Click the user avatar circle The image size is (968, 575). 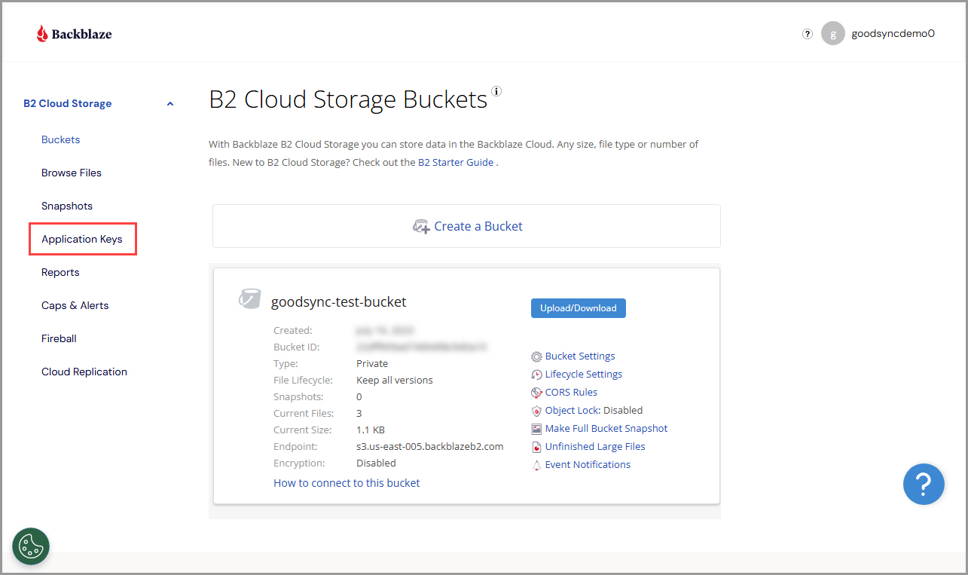[x=832, y=33]
